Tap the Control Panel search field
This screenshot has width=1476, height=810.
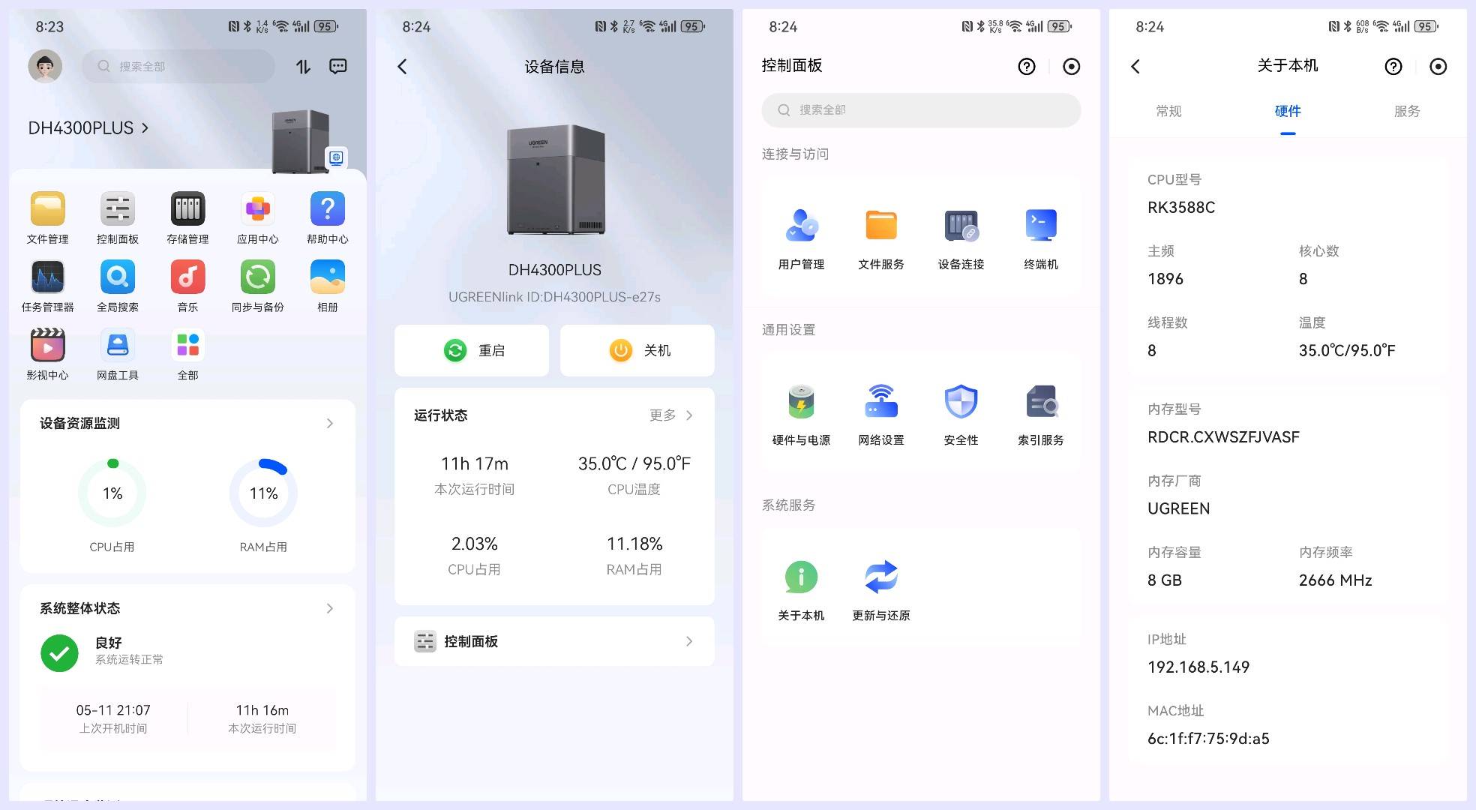pyautogui.click(x=921, y=110)
